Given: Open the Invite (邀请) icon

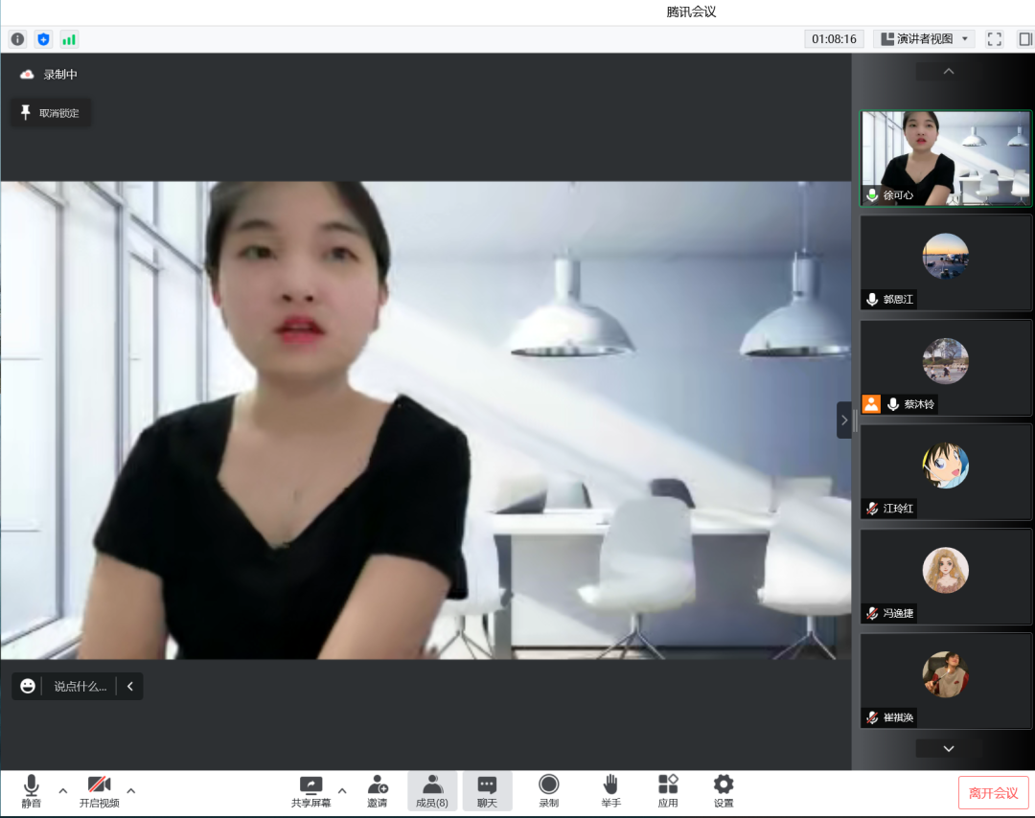Looking at the screenshot, I should pyautogui.click(x=378, y=791).
